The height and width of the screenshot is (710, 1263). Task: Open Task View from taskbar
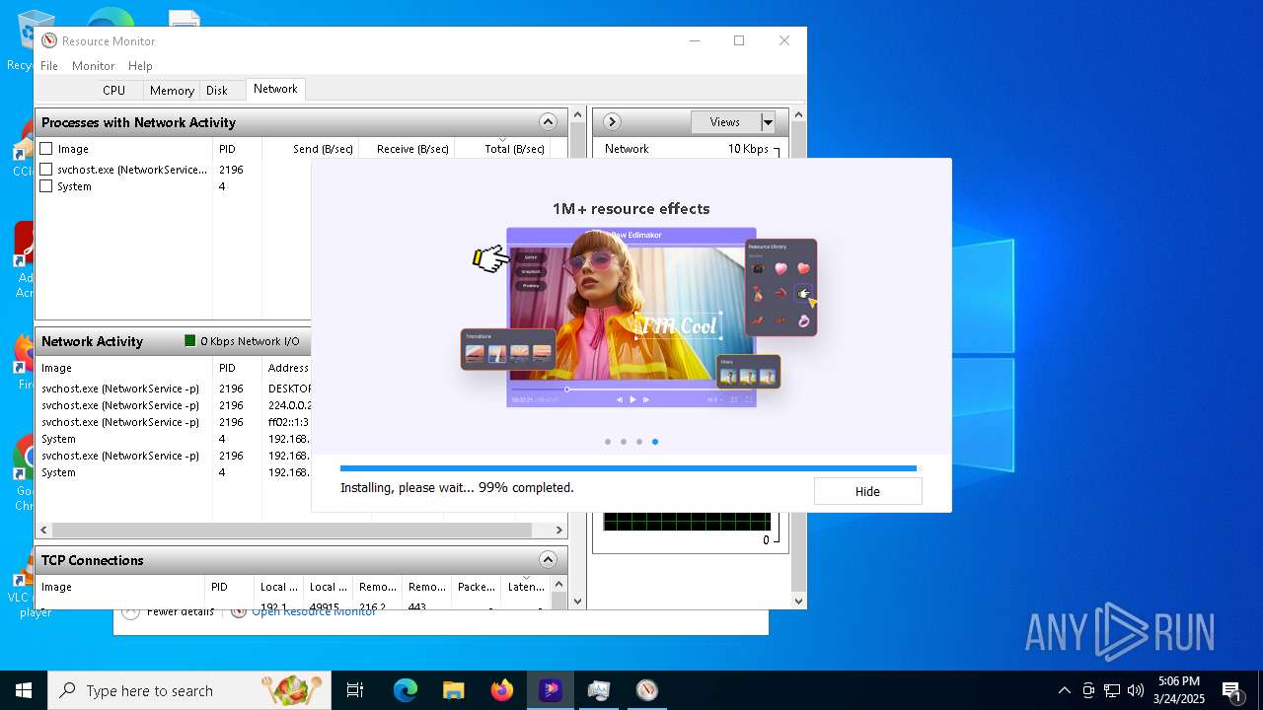coord(355,690)
